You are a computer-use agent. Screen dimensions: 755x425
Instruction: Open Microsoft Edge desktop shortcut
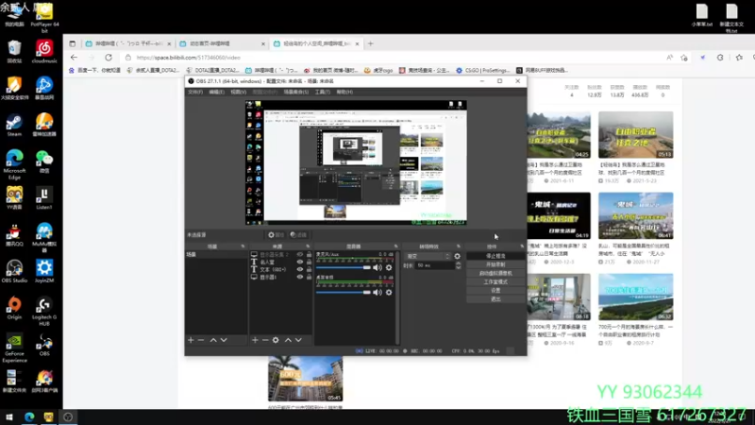[x=14, y=163]
